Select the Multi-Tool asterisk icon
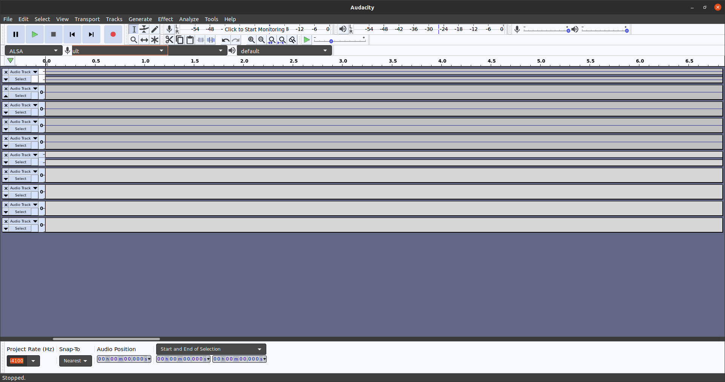The height and width of the screenshot is (382, 725). pos(155,40)
